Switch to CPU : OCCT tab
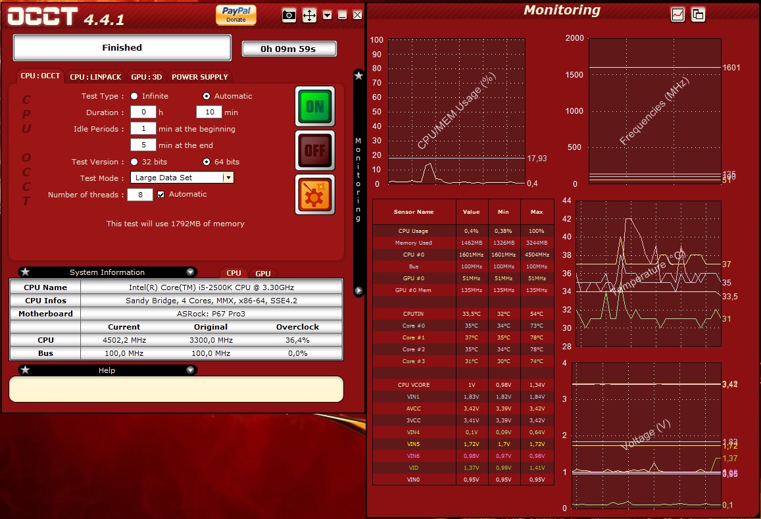This screenshot has height=519, width=761. point(40,76)
